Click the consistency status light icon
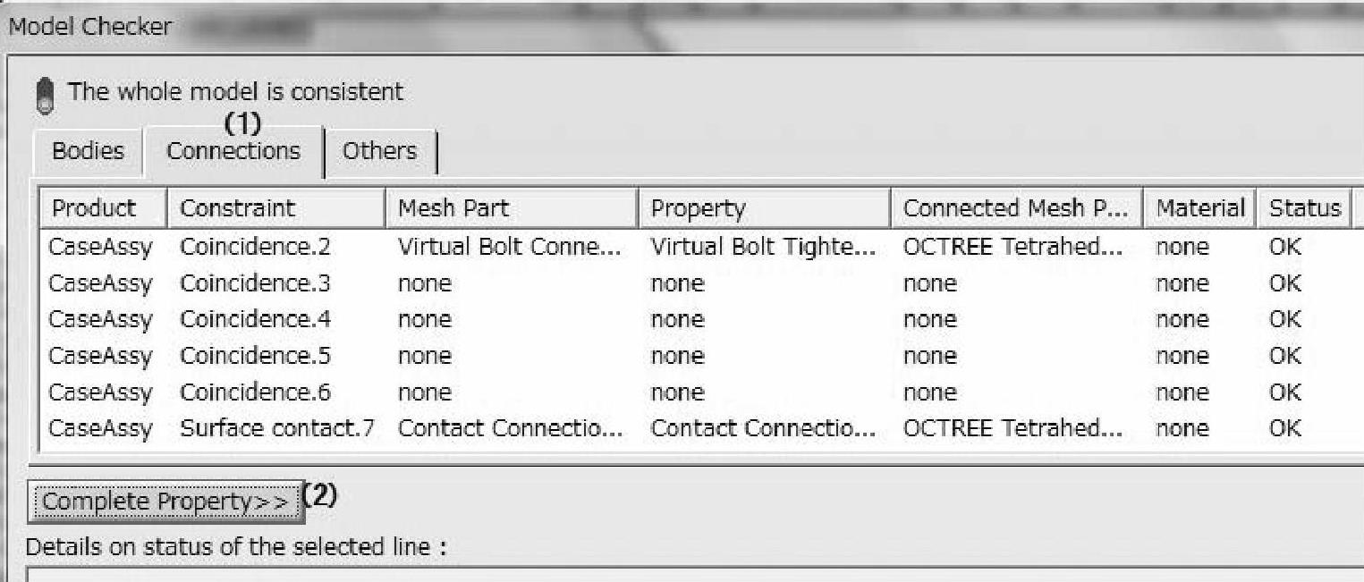 click(45, 97)
